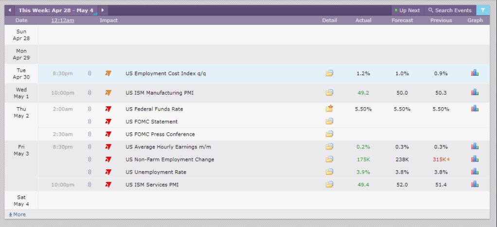The width and height of the screenshot is (497, 227).
Task: Expand more events with More link
Action: tap(17, 214)
